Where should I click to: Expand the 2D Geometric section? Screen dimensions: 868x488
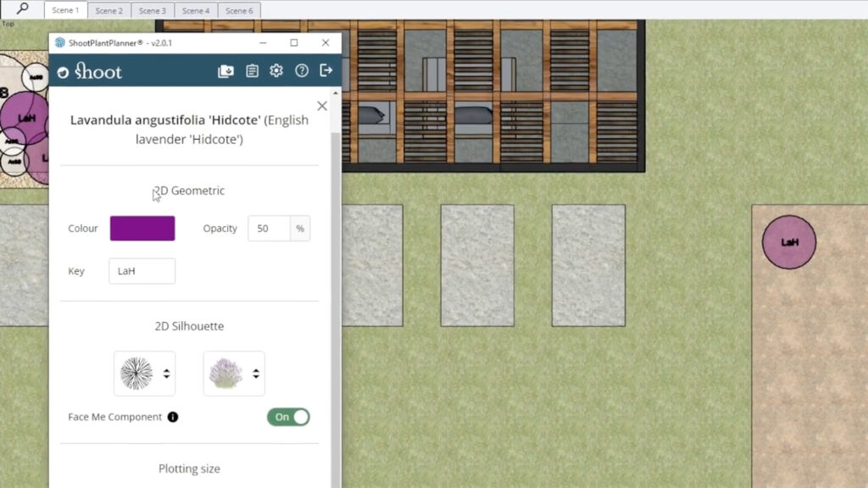click(x=188, y=191)
